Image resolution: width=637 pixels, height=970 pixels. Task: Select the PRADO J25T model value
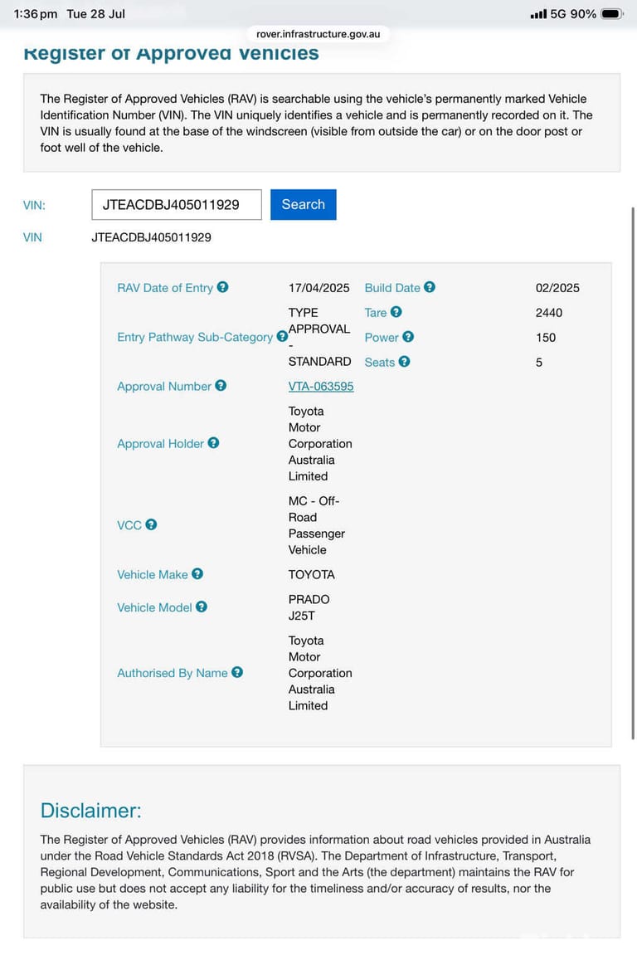click(x=309, y=607)
